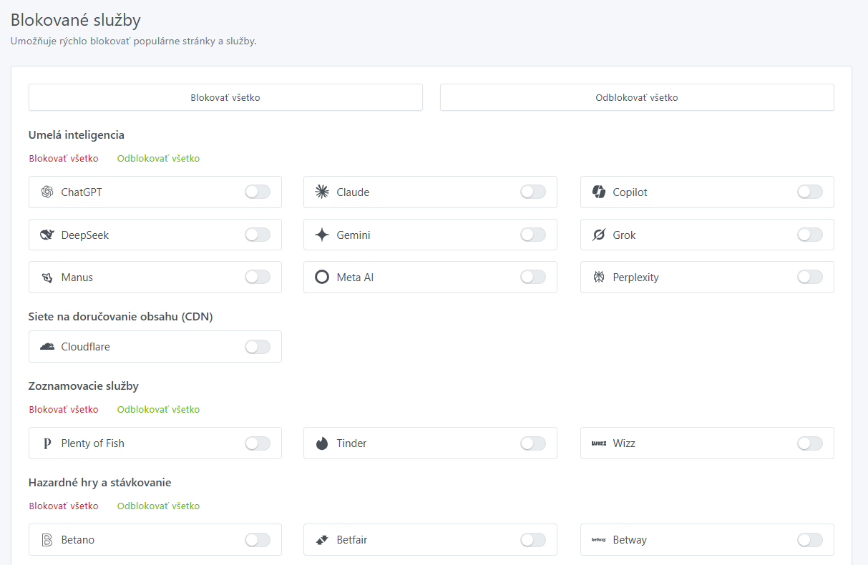The width and height of the screenshot is (868, 565).
Task: Click the 'Perplexity' service label
Action: click(x=636, y=277)
